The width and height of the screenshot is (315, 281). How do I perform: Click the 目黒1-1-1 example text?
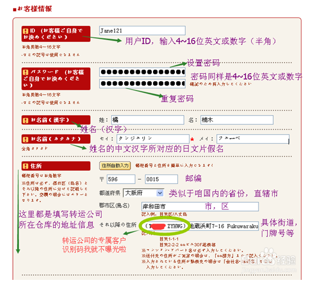(x=169, y=239)
